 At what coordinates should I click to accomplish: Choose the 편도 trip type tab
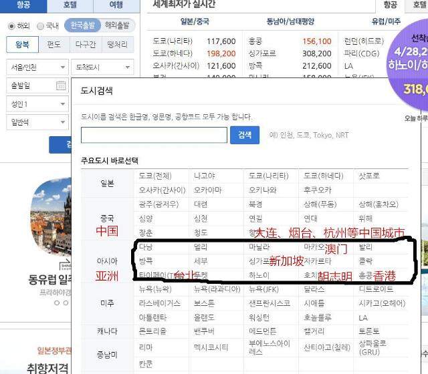coord(54,45)
